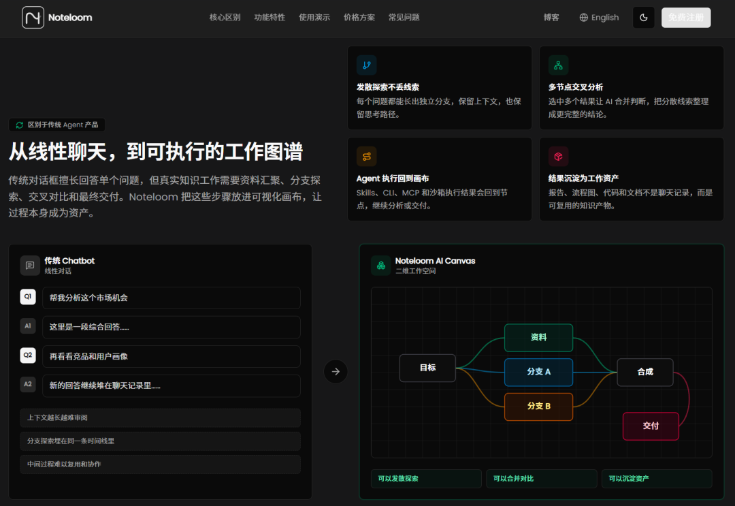Screen dimensions: 735x506
Task: Click the 分支探索埋在同一条时间线里 row
Action: pyautogui.click(x=161, y=441)
